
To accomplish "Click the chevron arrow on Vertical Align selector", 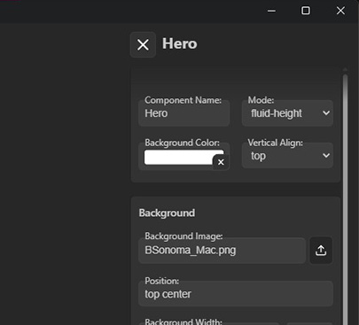I will (326, 155).
